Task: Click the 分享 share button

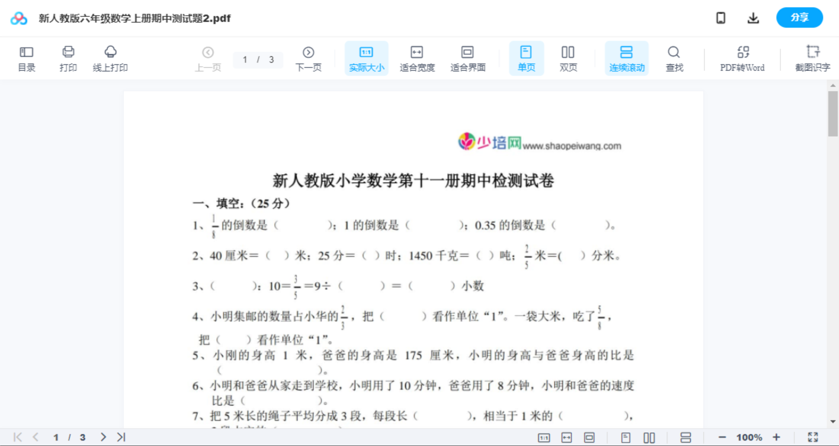Action: [799, 17]
